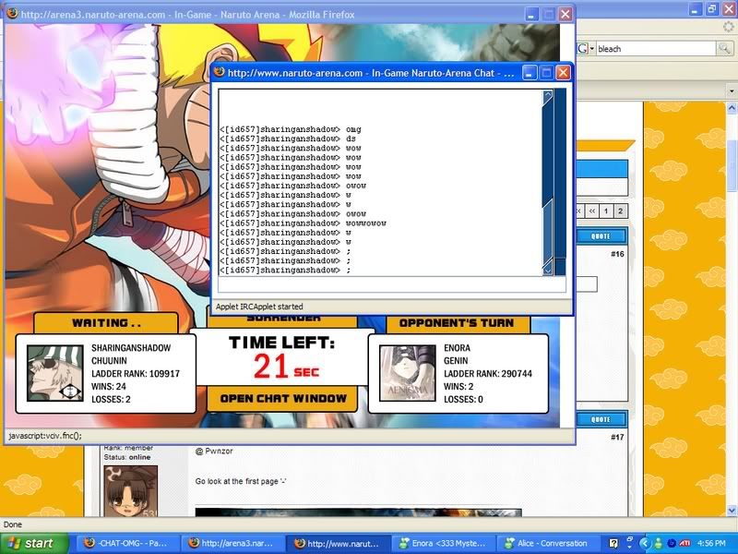Click the ATI tray icon
738x554 pixels.
(684, 543)
